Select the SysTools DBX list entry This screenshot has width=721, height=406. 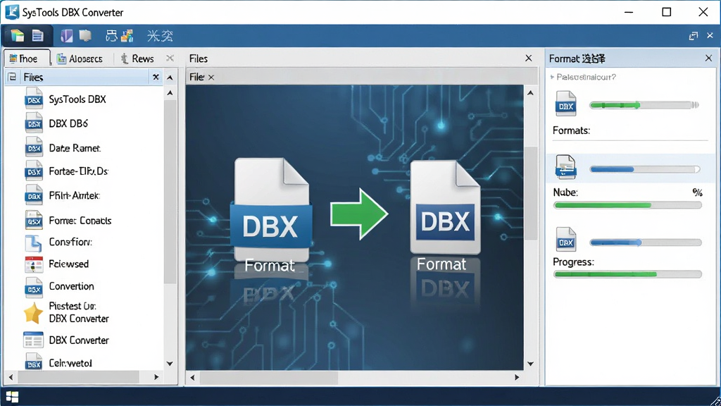point(77,99)
